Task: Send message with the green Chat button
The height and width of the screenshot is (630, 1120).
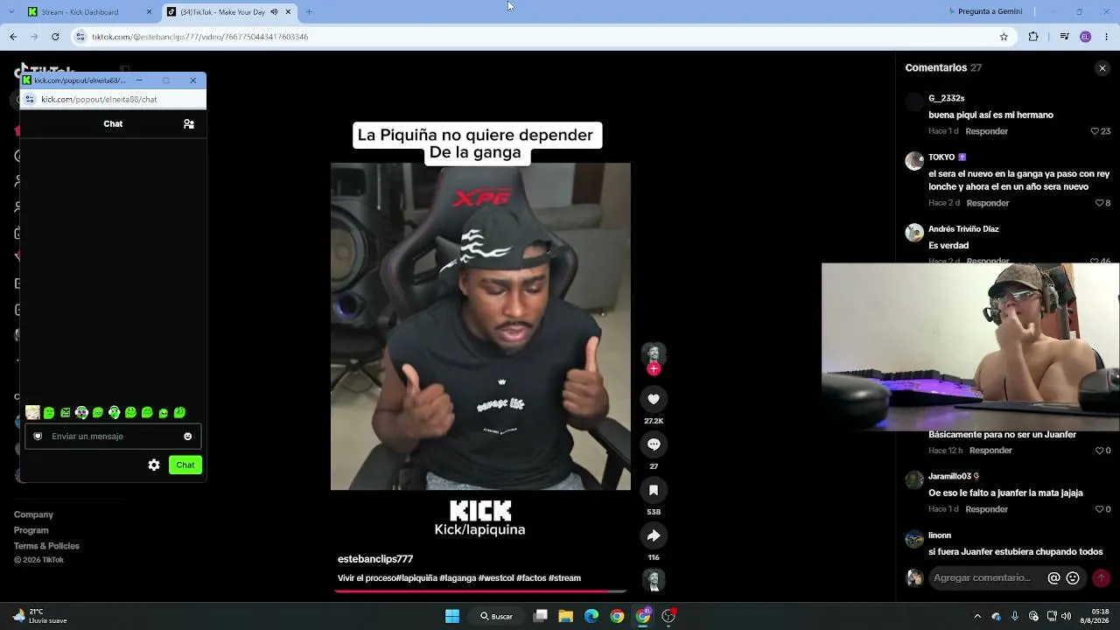Action: [x=185, y=465]
